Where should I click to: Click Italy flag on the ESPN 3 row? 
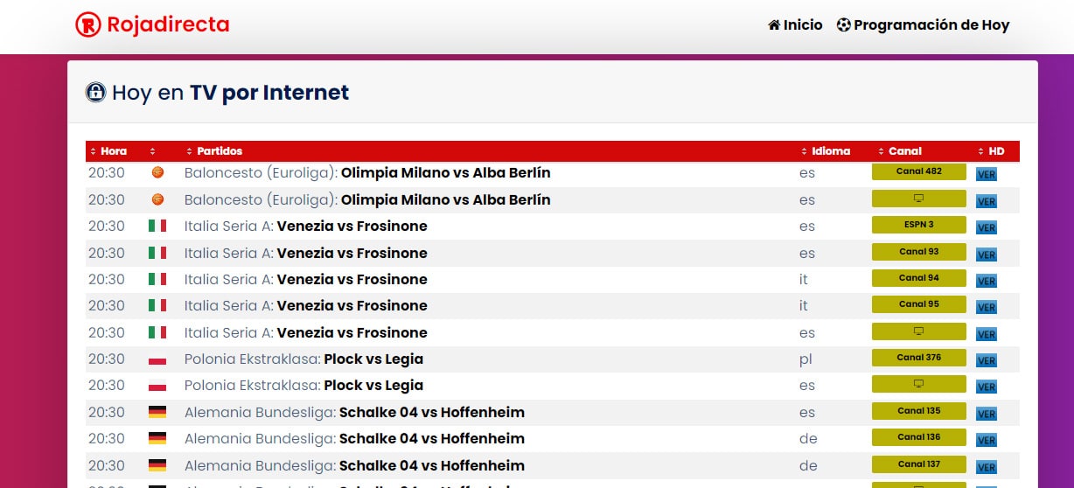157,227
